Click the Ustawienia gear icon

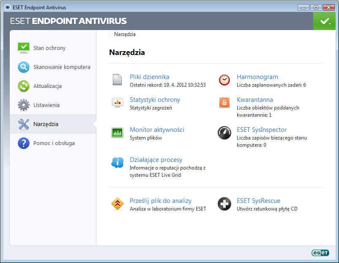[24, 105]
